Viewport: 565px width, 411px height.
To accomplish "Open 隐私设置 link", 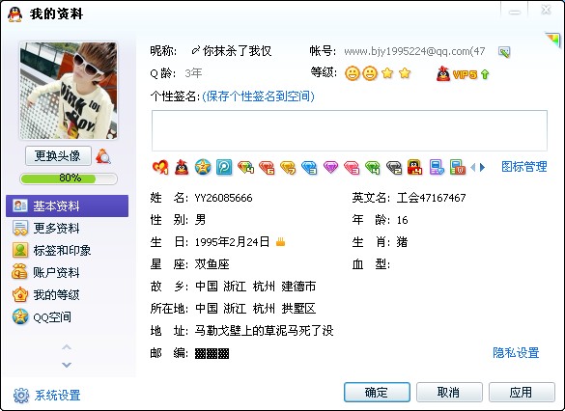I will [x=516, y=353].
